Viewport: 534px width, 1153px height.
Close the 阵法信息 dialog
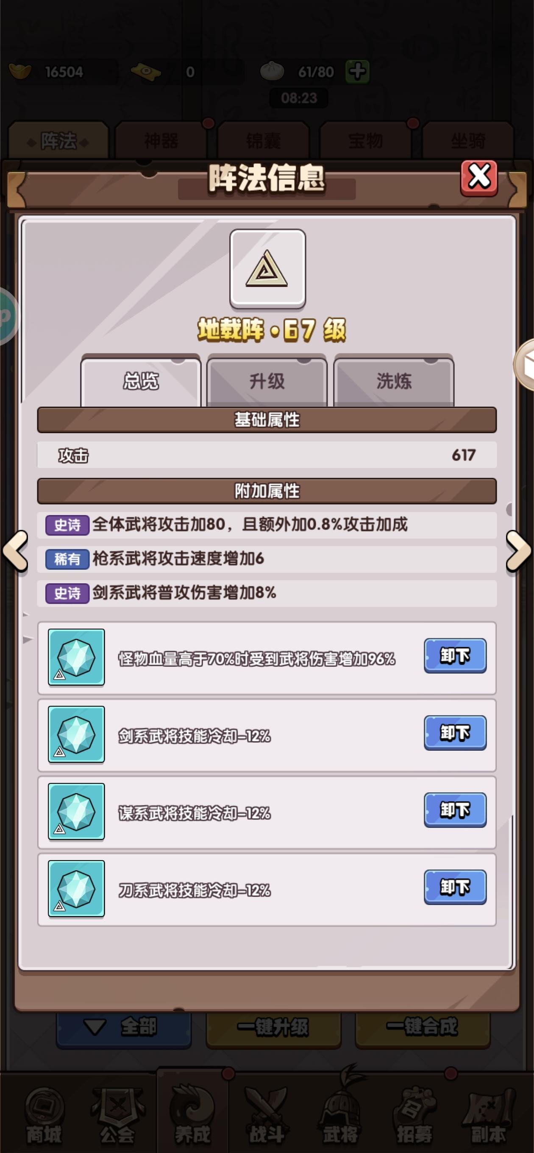click(x=479, y=178)
